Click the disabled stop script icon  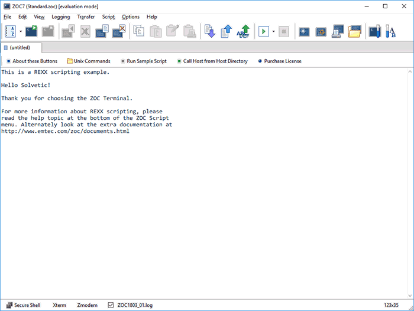pos(284,31)
